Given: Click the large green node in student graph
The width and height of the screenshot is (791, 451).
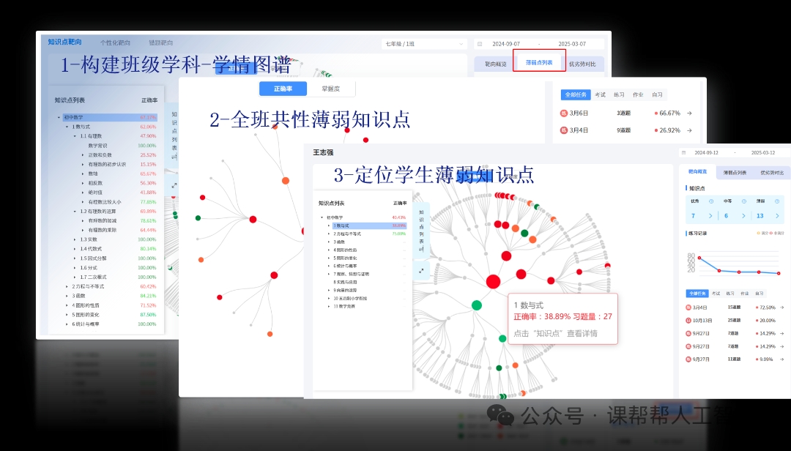Looking at the screenshot, I should tap(477, 305).
